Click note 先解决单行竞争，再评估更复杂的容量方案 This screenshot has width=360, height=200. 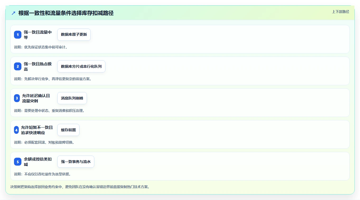(53, 79)
